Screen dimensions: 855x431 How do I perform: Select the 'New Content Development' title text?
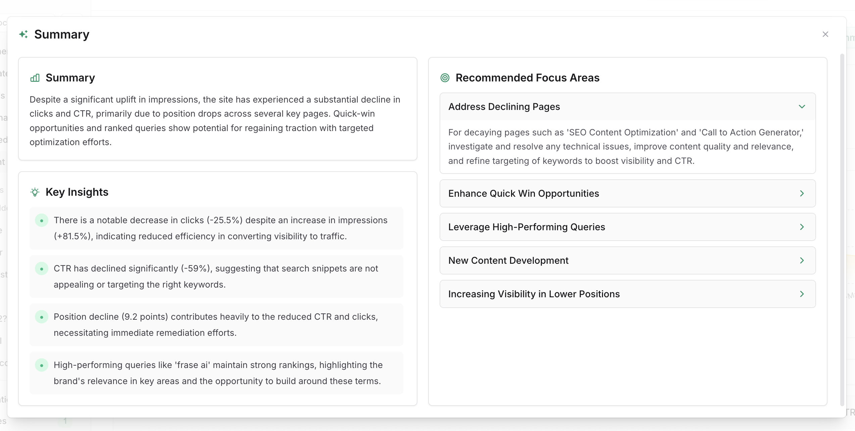tap(508, 260)
